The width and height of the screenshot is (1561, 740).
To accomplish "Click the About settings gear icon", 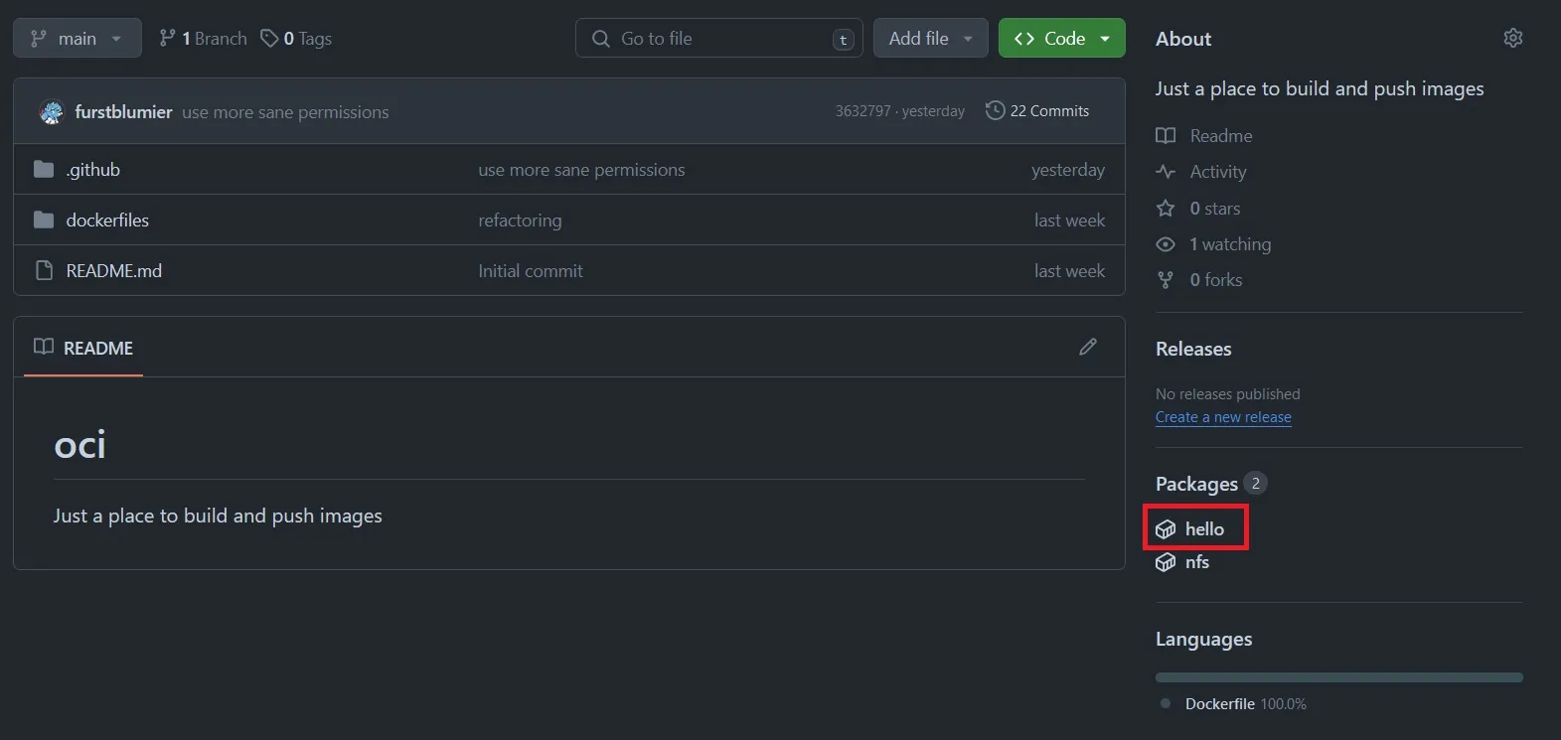I will coord(1512,38).
